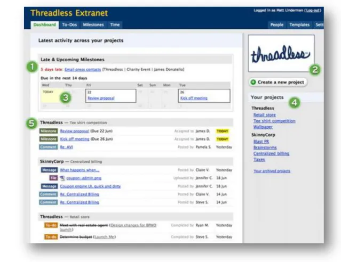341x262 pixels.
Task: Open the What happens when... message
Action: tap(80, 170)
